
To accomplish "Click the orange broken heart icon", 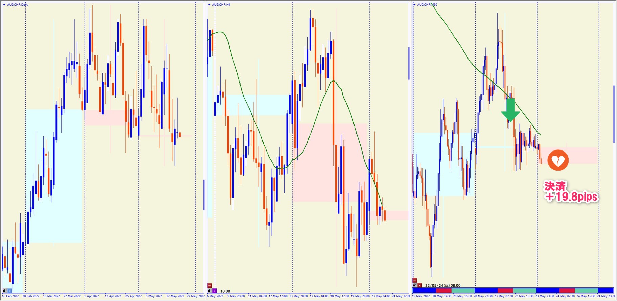I will (x=558, y=160).
